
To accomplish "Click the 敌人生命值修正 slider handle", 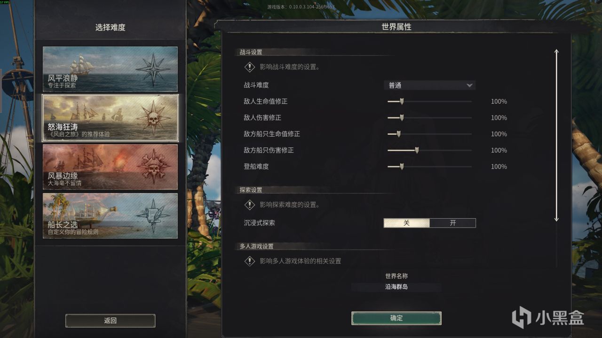I will (x=402, y=101).
